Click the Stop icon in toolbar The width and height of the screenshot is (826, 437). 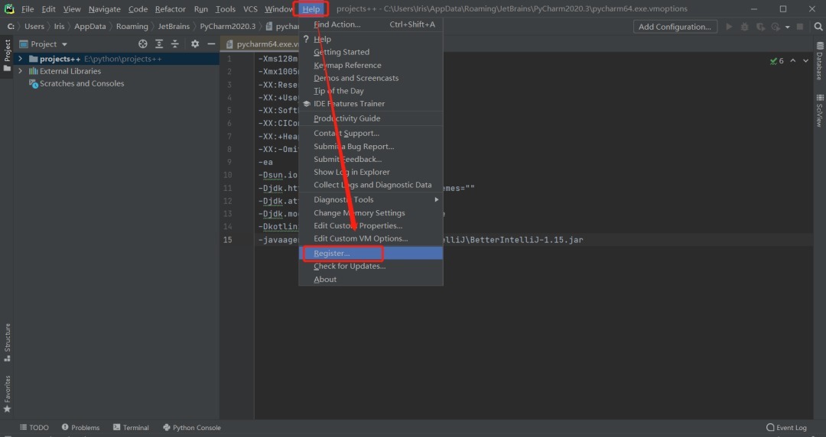800,26
